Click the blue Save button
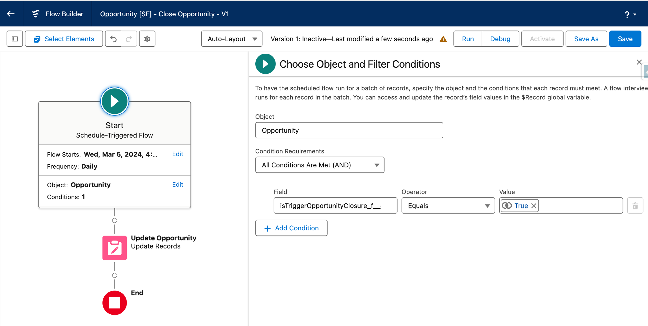The image size is (648, 326). (x=625, y=39)
